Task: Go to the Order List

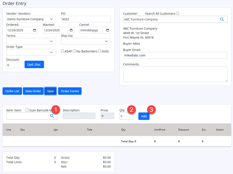Action: click(x=12, y=91)
